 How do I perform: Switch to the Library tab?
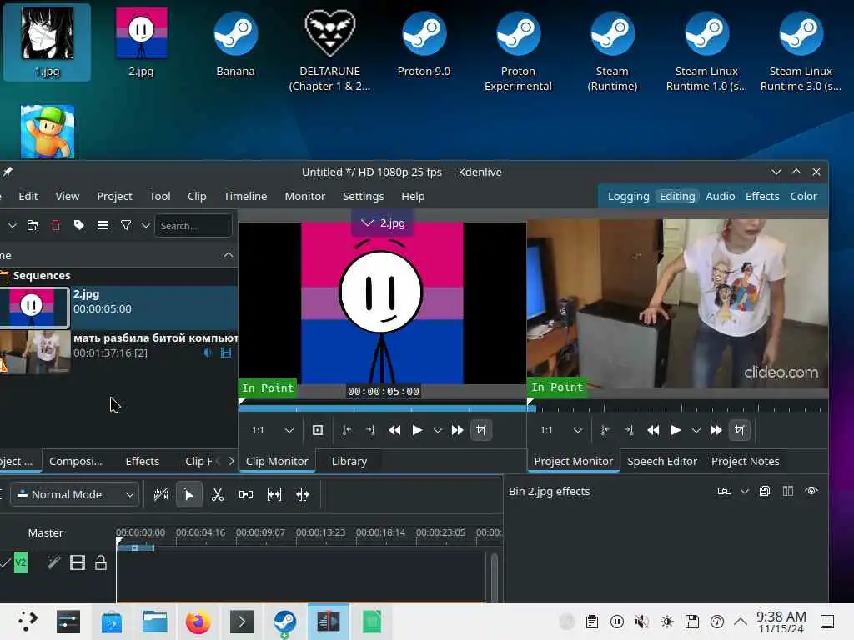point(349,461)
